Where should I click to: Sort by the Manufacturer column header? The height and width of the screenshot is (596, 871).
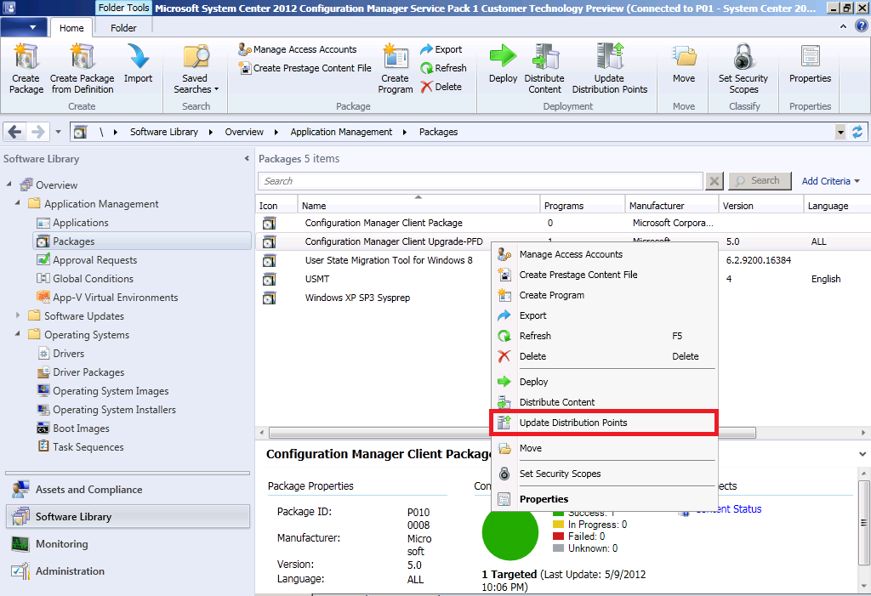[672, 205]
